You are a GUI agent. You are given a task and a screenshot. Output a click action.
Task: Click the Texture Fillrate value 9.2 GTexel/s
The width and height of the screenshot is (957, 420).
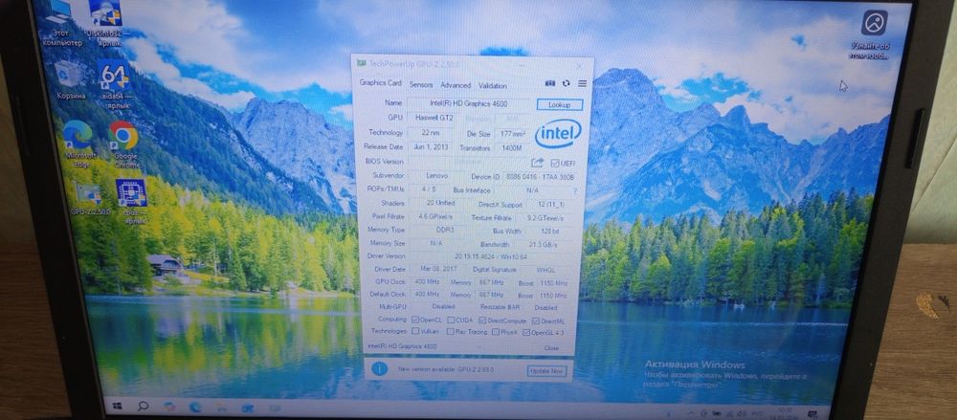(x=545, y=218)
